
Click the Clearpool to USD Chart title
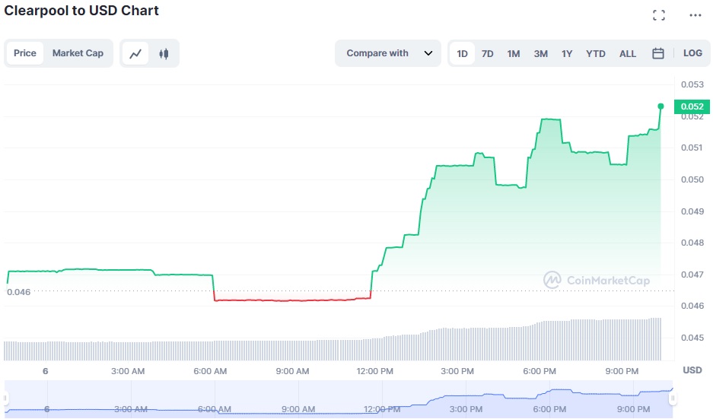81,11
